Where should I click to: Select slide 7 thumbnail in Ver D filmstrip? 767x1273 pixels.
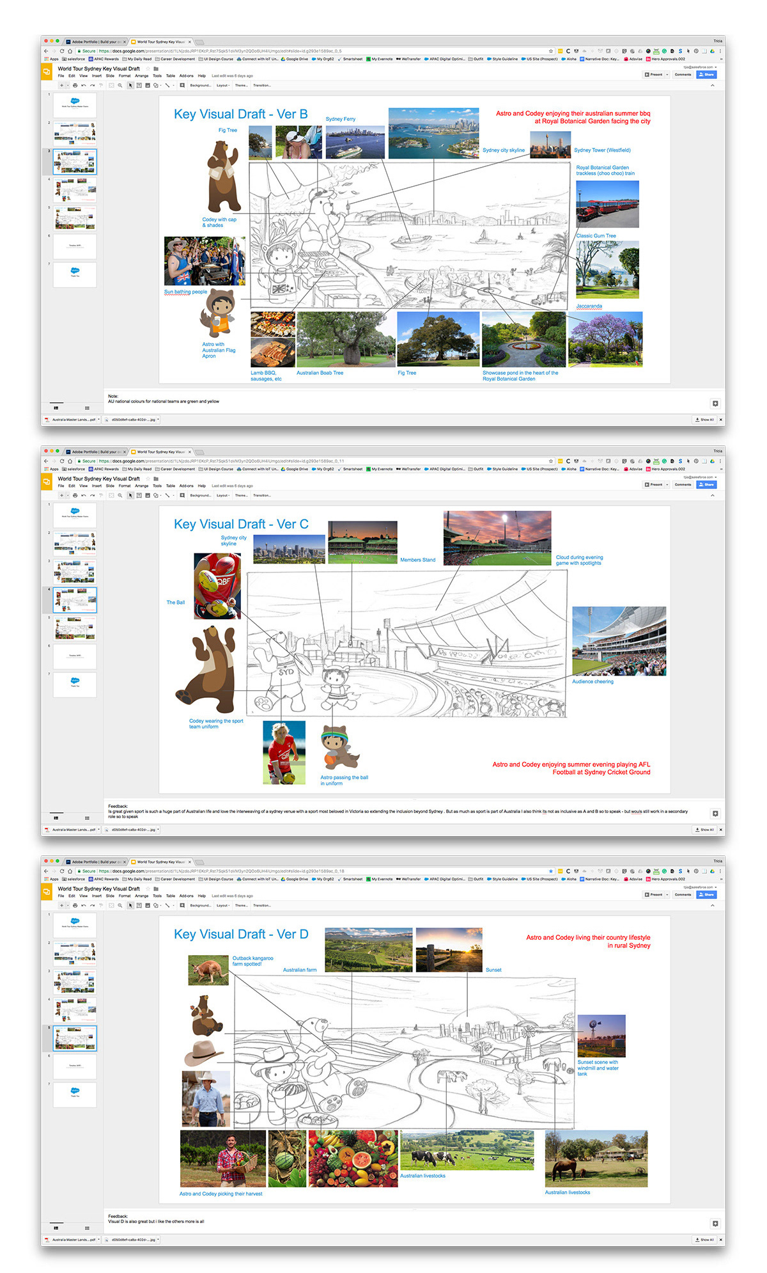pyautogui.click(x=75, y=1095)
